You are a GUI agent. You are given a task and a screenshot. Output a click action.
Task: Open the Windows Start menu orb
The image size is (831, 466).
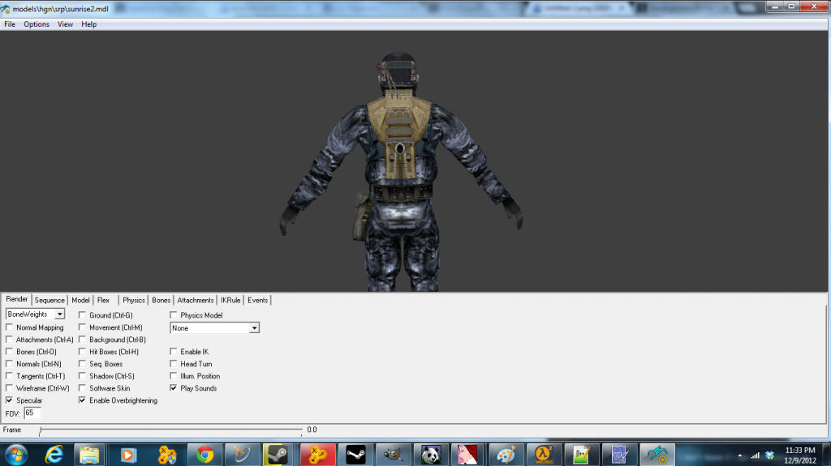click(15, 455)
